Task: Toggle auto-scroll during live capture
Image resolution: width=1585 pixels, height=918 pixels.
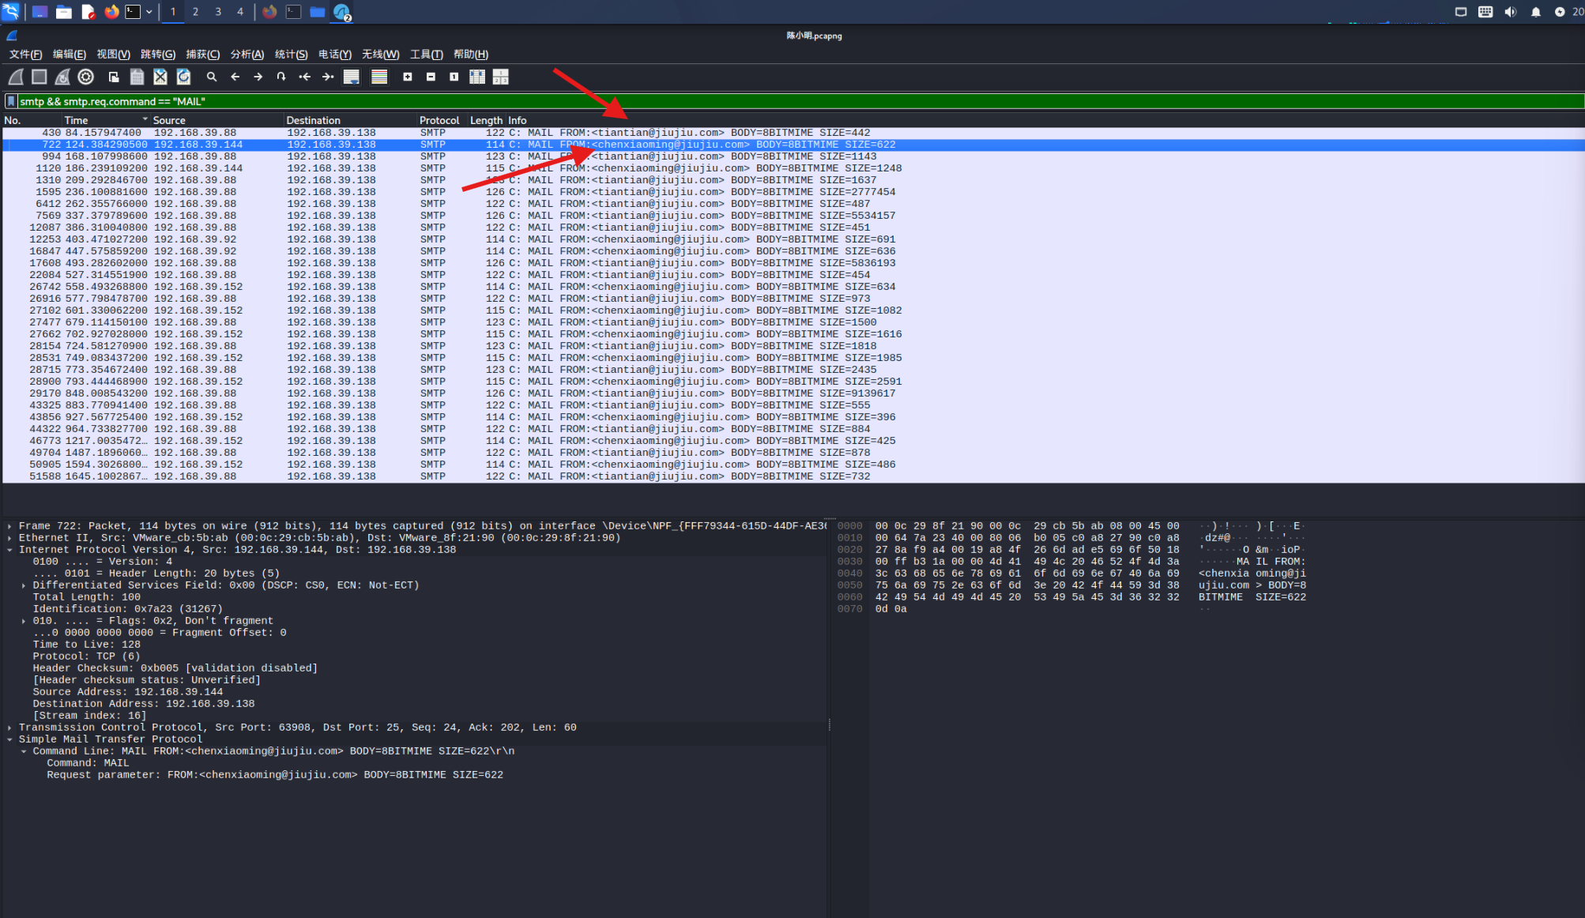Action: coord(352,77)
